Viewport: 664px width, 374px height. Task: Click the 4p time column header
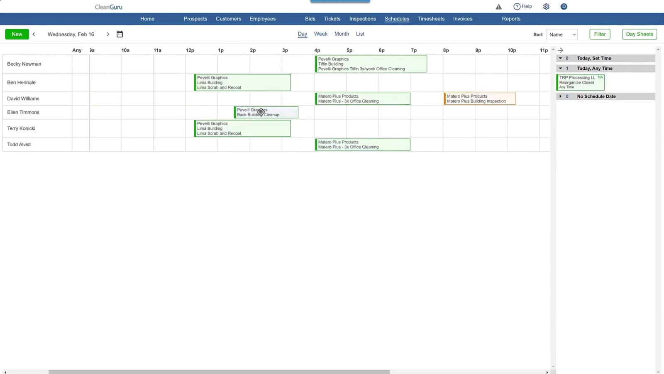click(317, 50)
